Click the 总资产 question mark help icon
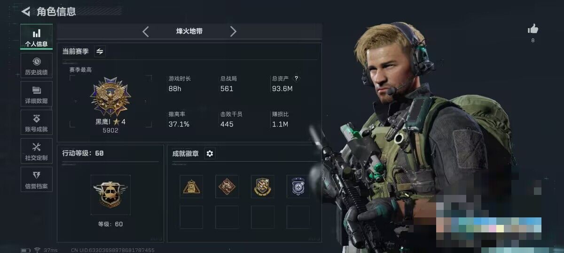Viewport: 564px width, 253px height. tap(296, 79)
